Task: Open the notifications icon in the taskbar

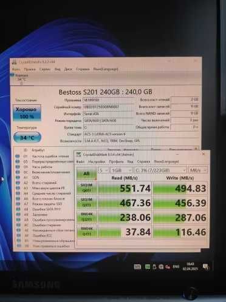Action: tap(206, 267)
